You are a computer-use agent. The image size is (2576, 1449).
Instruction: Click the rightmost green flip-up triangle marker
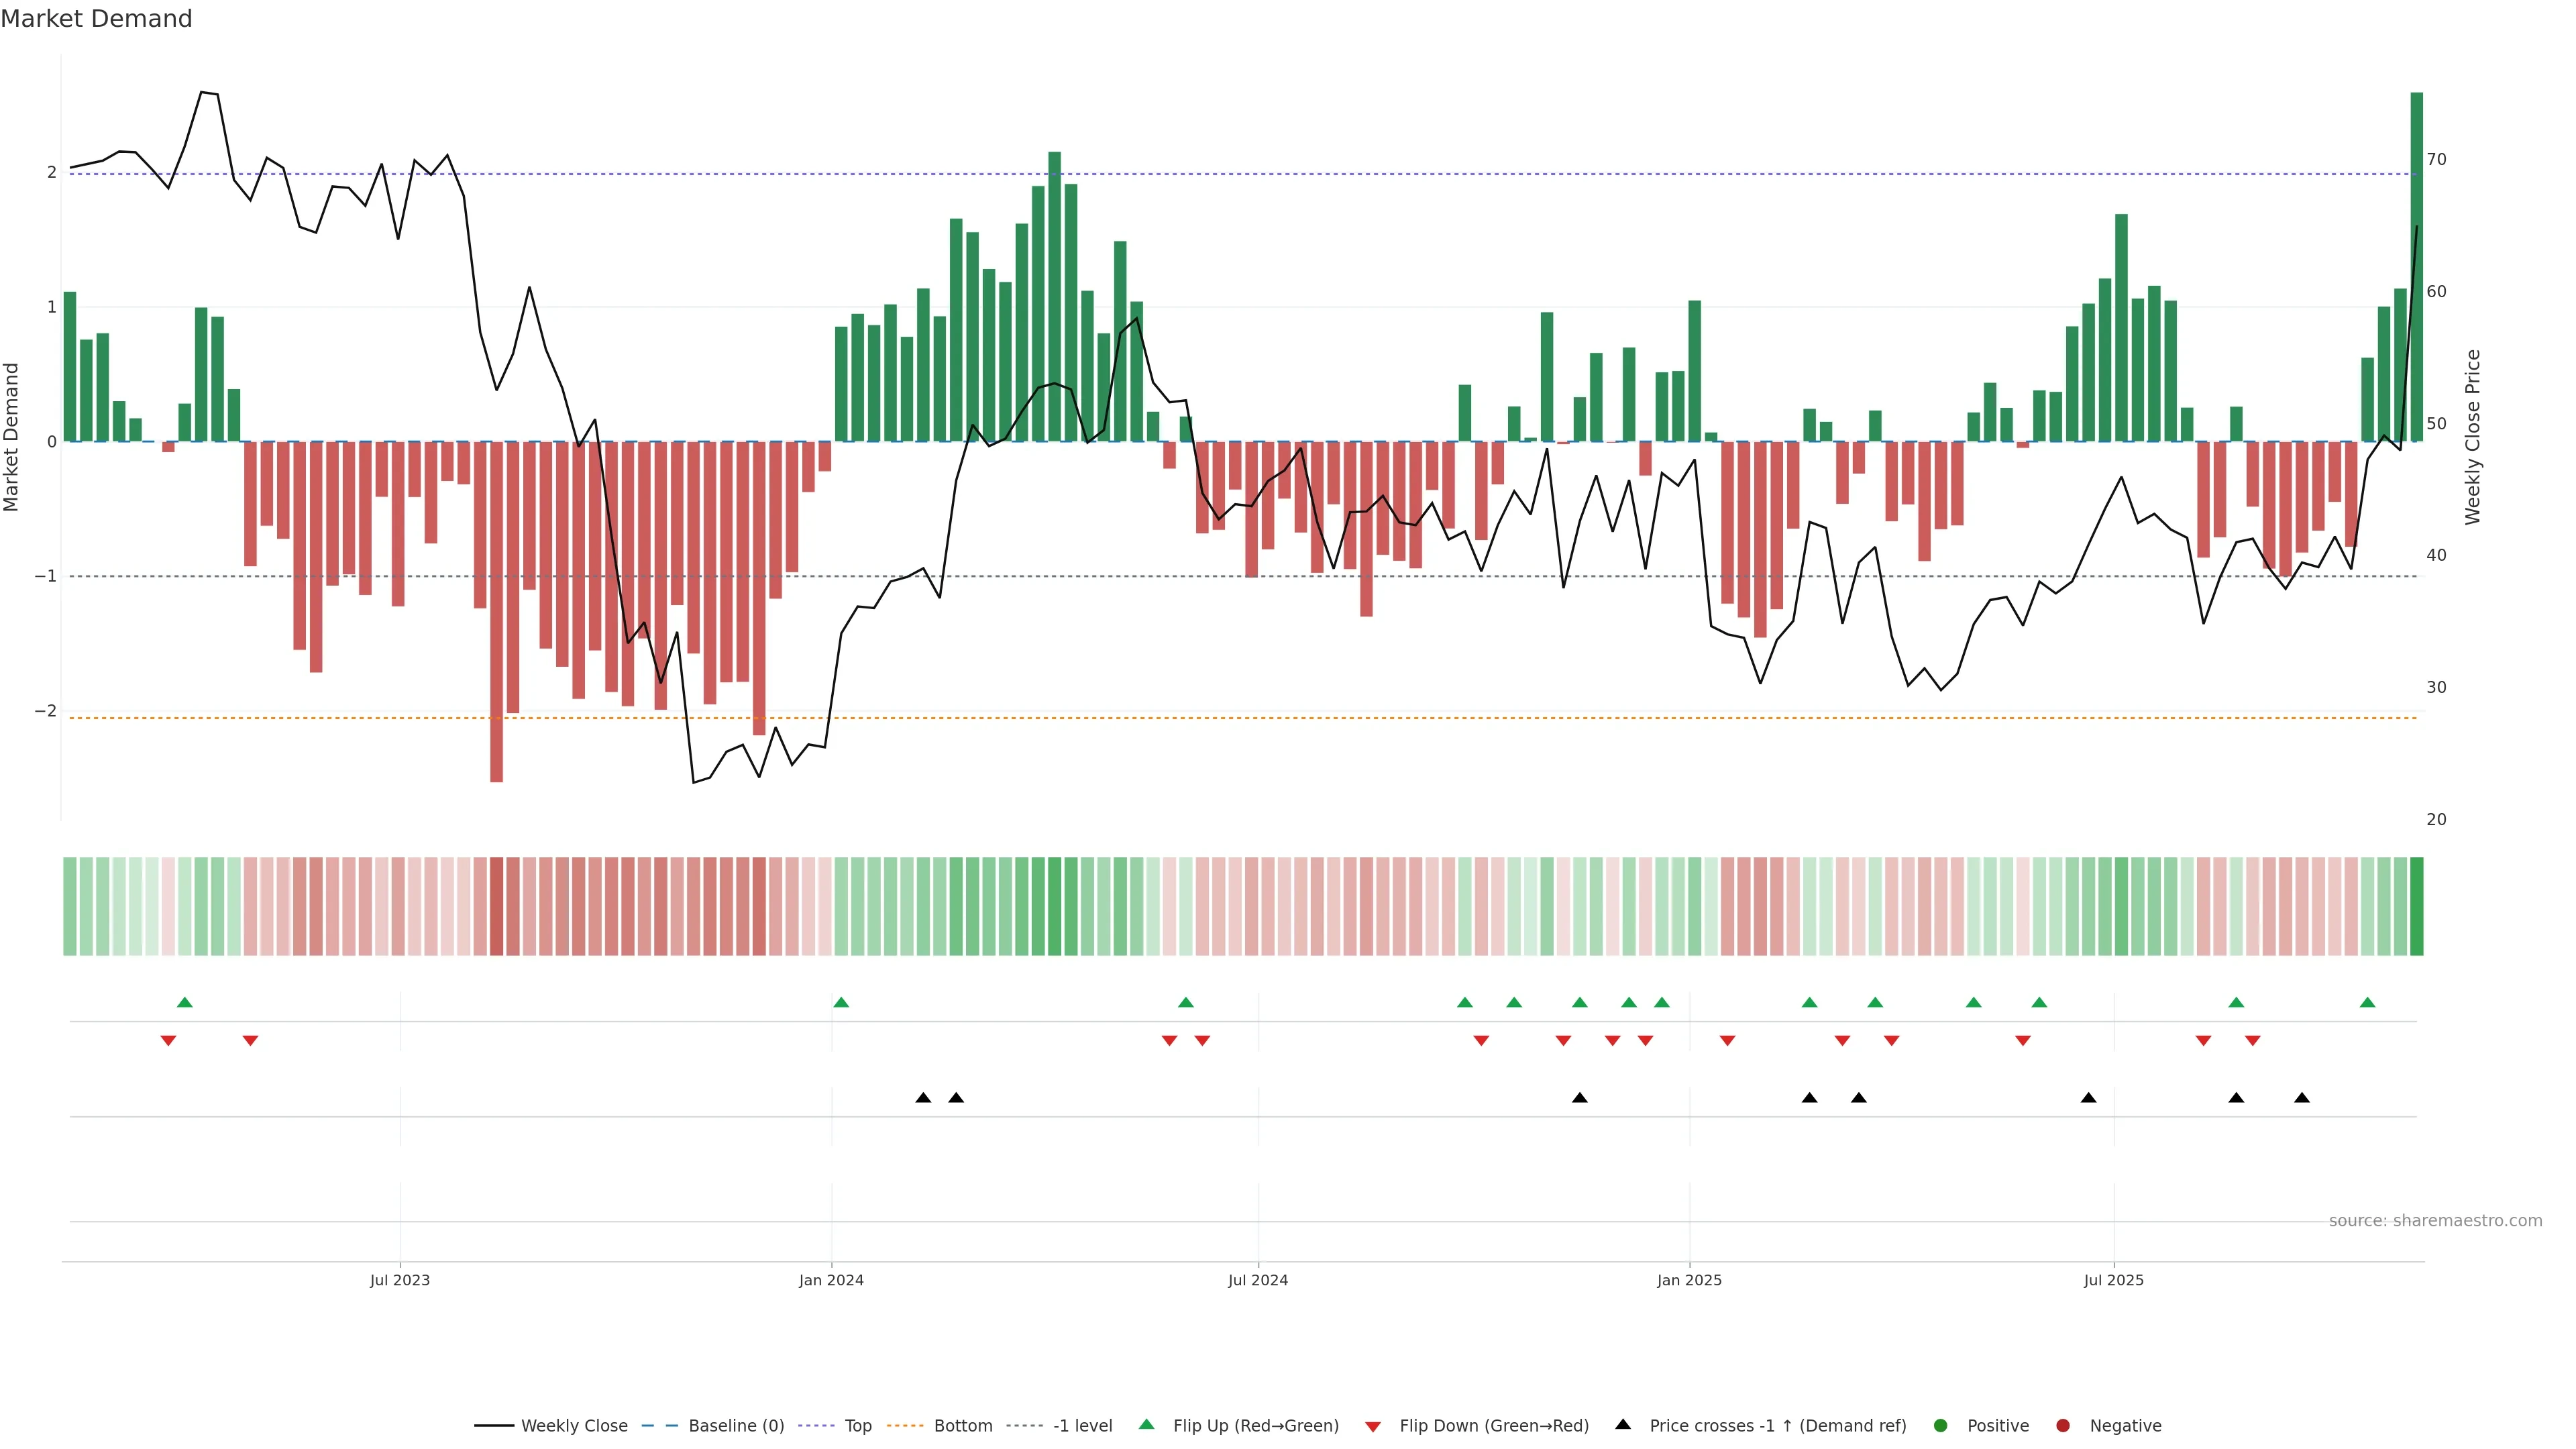tap(2367, 1002)
